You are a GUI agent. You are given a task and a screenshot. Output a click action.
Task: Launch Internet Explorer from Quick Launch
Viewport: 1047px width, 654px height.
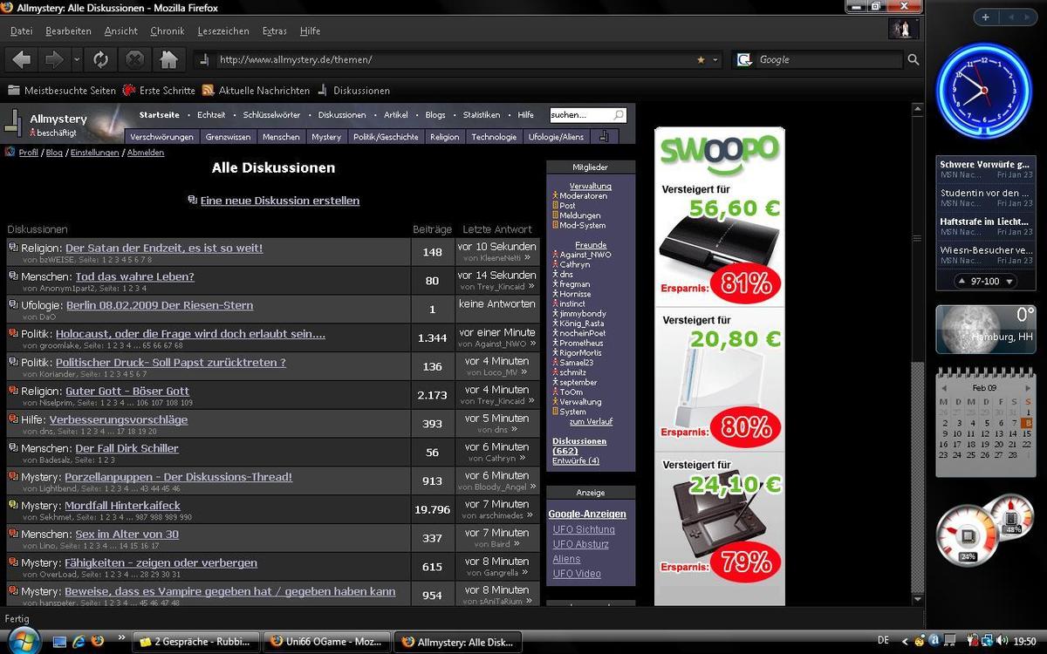[x=79, y=641]
